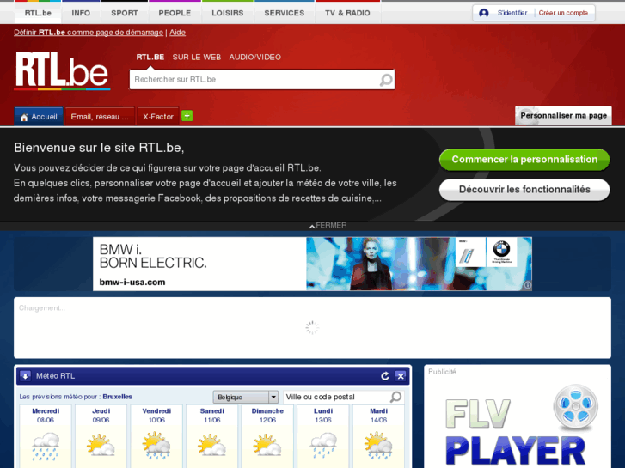Collapse the Météo RTL widget with down-arrow icon
The height and width of the screenshot is (468, 625).
25,375
